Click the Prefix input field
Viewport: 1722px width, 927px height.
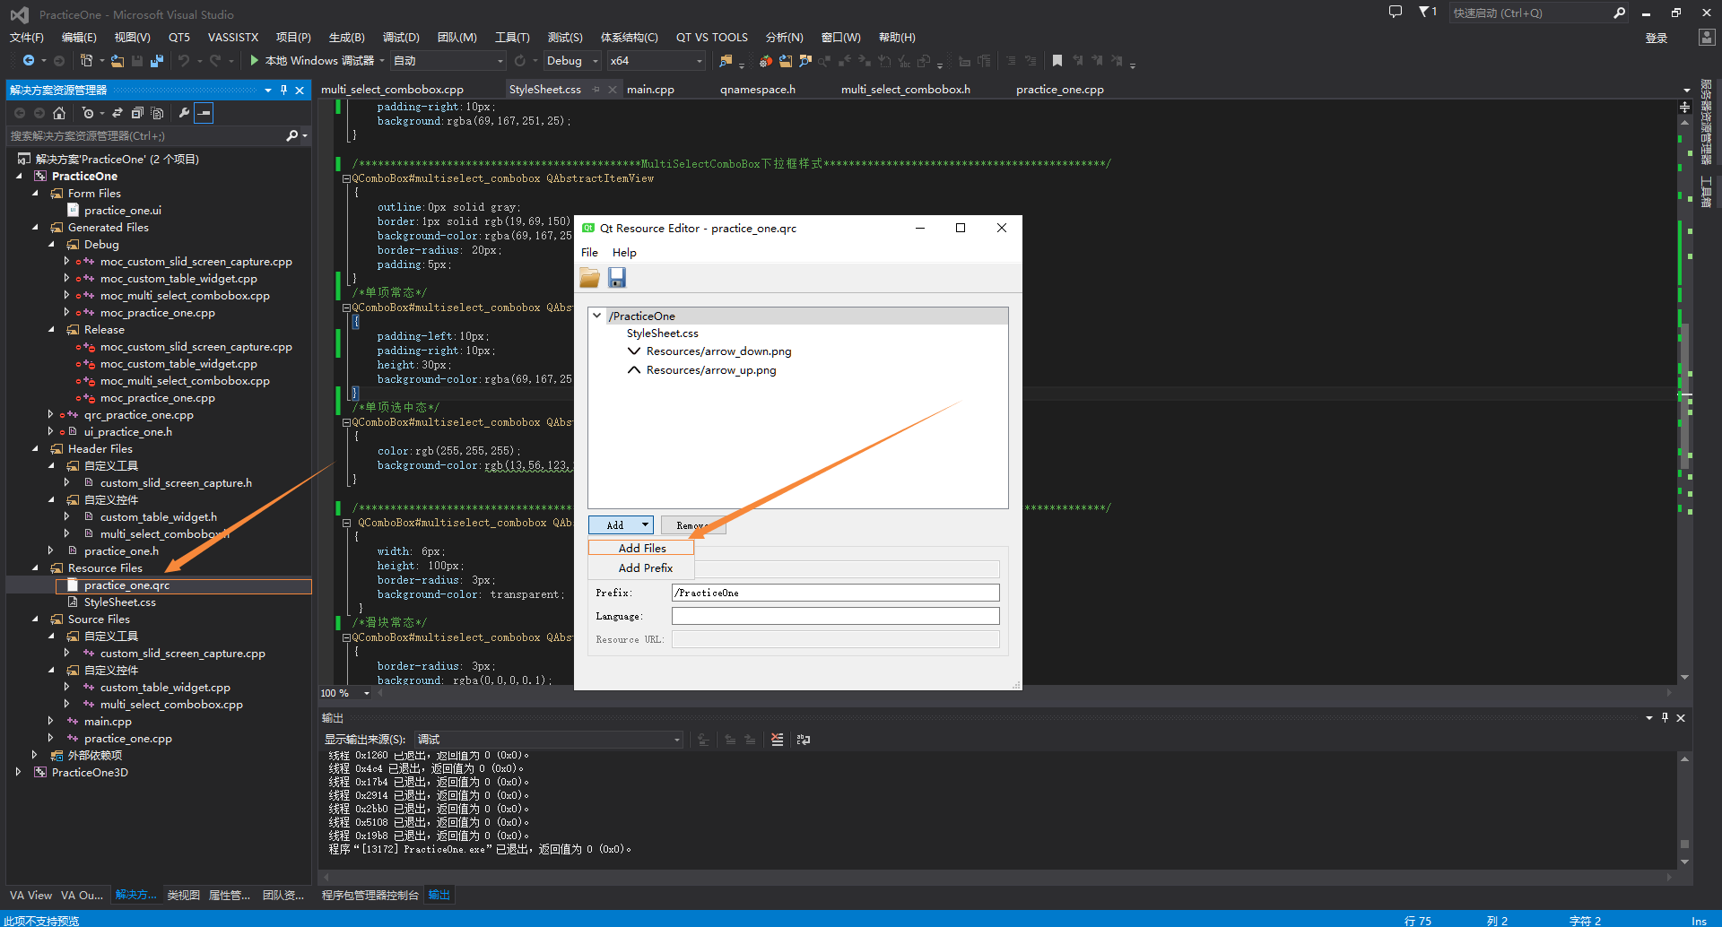(x=835, y=593)
